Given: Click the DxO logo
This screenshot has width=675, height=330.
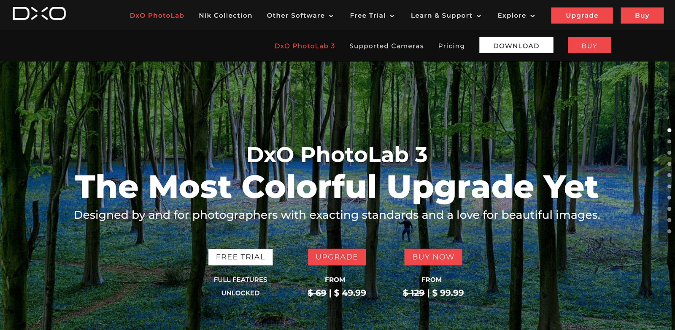Looking at the screenshot, I should tap(39, 13).
